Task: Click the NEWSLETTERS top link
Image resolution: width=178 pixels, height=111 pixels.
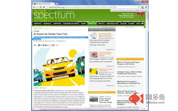Action: pyautogui.click(x=111, y=22)
